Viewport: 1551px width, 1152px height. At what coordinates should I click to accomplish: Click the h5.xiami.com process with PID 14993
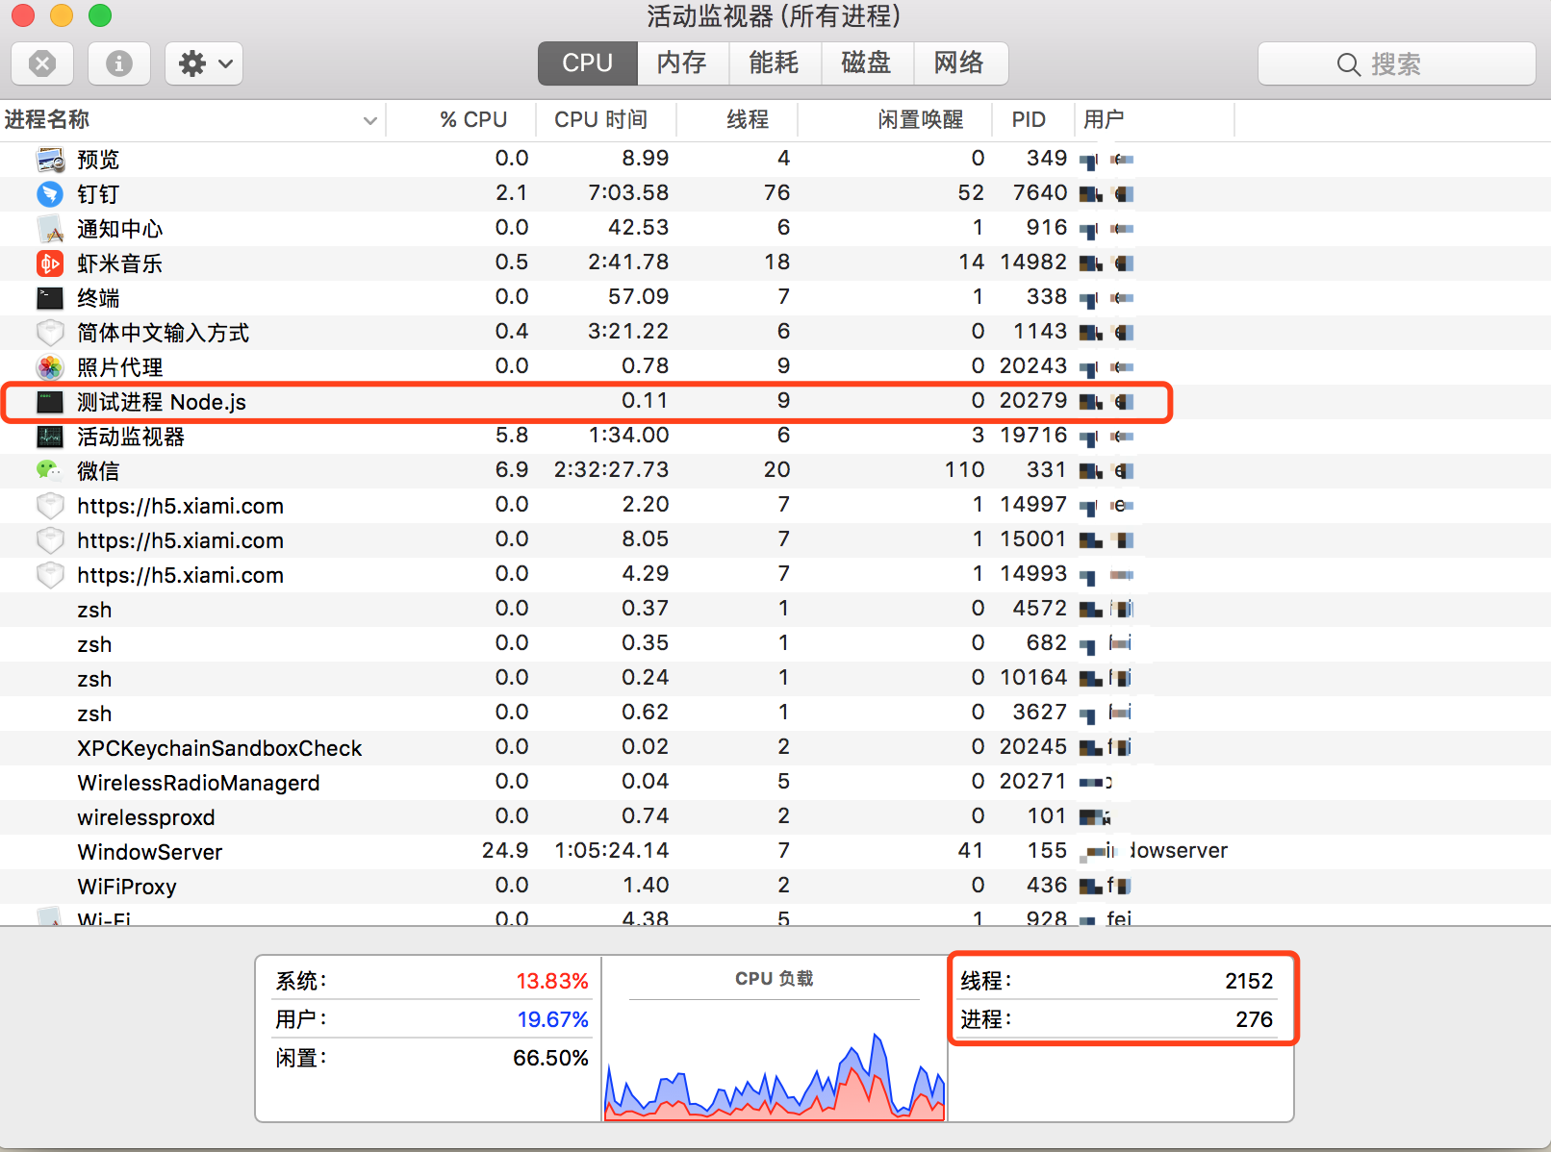coord(181,575)
